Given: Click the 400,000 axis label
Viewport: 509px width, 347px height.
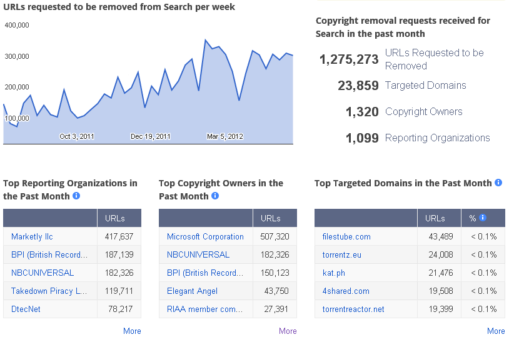Looking at the screenshot, I should (x=17, y=25).
